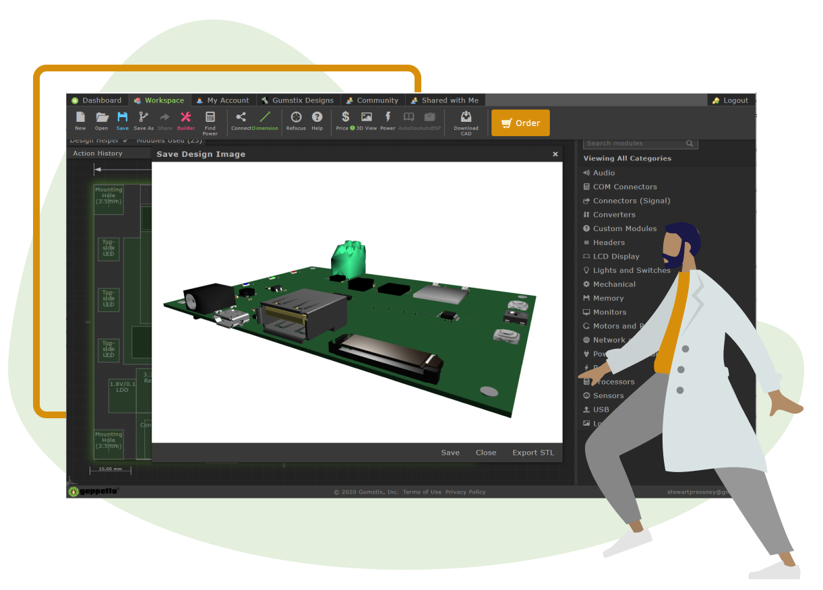Toggle the Design Helper tab
The height and width of the screenshot is (590, 823).
(99, 141)
